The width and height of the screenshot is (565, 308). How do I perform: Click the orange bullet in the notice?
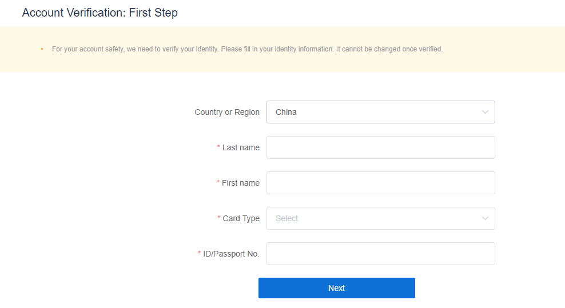[x=42, y=49]
